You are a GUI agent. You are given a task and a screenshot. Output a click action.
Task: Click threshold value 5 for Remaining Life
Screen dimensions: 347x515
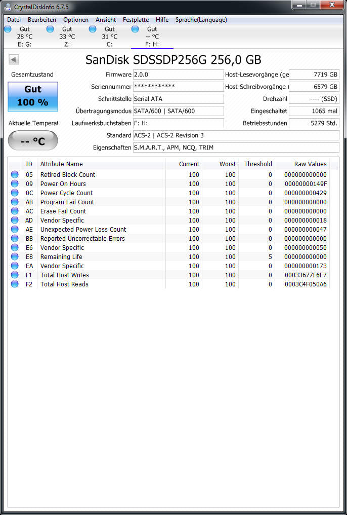[270, 257]
